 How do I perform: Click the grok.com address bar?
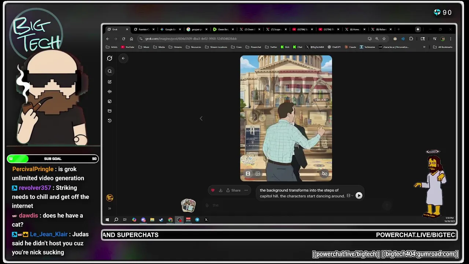(253, 38)
